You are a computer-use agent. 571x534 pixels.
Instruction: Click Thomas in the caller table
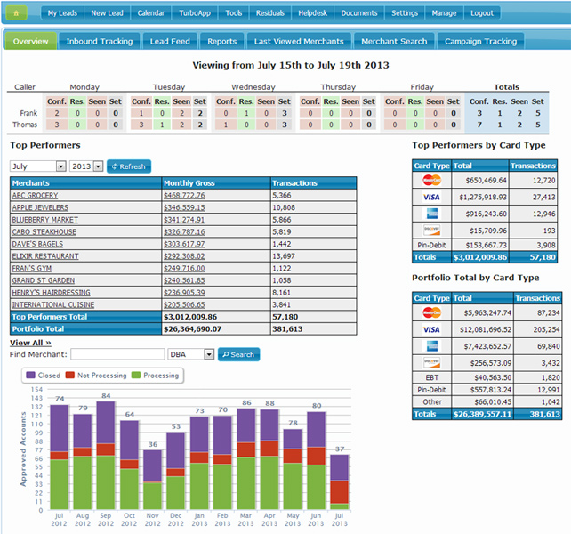(25, 125)
